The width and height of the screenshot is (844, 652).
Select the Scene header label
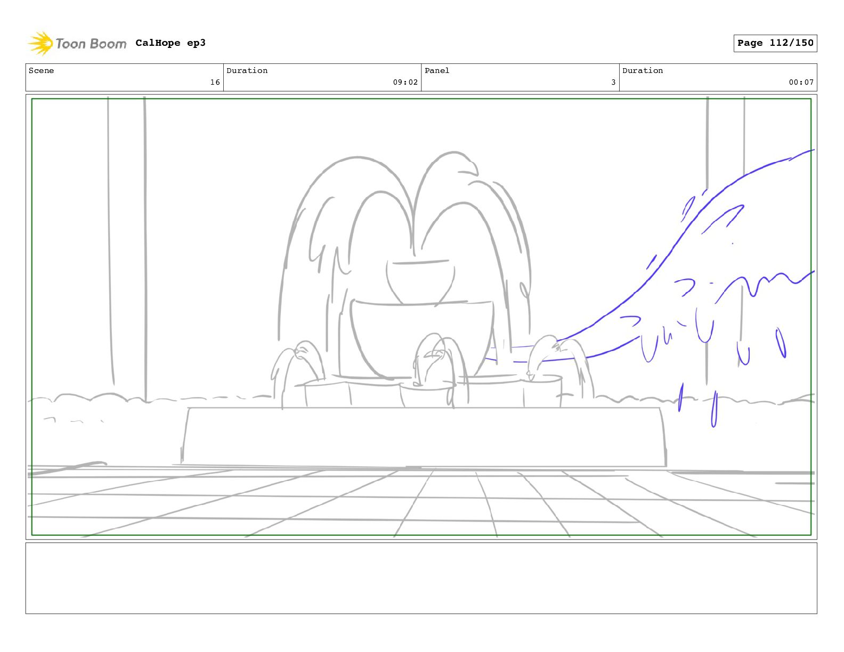click(x=42, y=71)
